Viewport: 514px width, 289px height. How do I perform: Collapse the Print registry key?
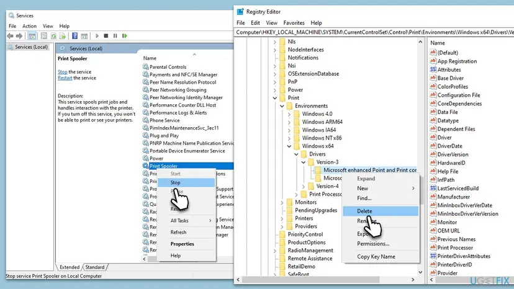275,97
